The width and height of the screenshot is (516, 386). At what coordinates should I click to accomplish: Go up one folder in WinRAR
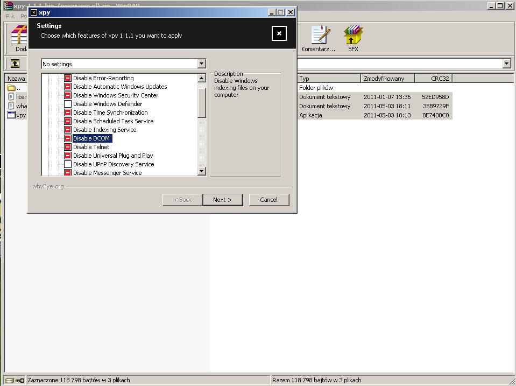pos(15,64)
